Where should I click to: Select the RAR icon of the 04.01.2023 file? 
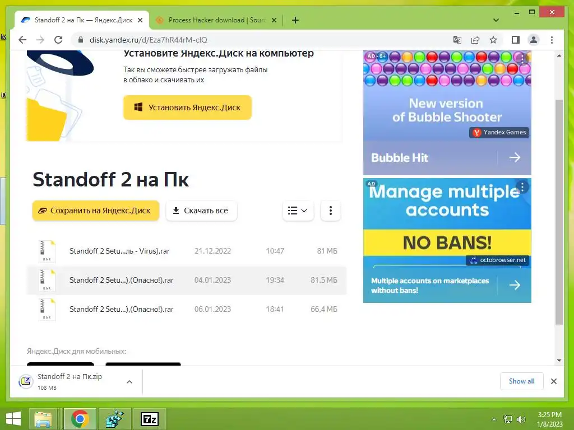47,281
